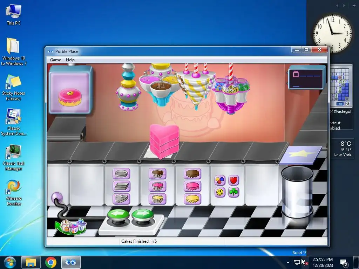This screenshot has width=359, height=269.
Task: Click the Windows Start orb
Action: tap(9, 262)
